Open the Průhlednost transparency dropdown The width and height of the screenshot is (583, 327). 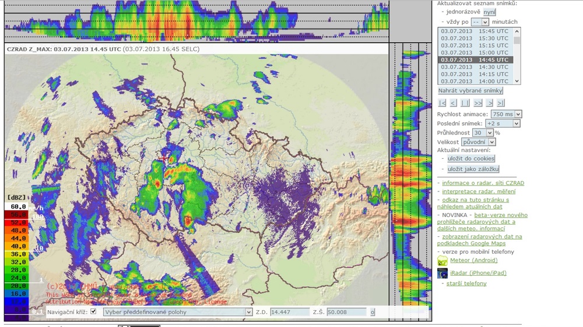click(483, 133)
